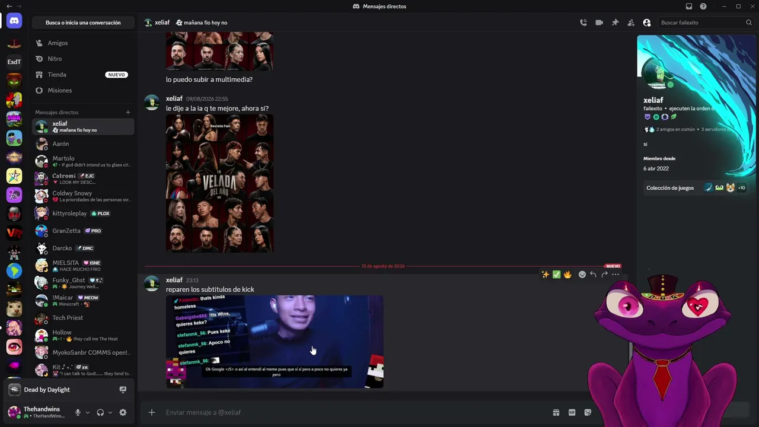Screen dimensions: 759x427
Task: Open the sticker picker
Action: 588,412
